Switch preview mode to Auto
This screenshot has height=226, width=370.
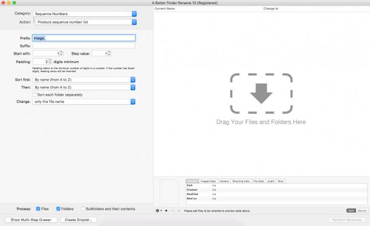click(351, 210)
